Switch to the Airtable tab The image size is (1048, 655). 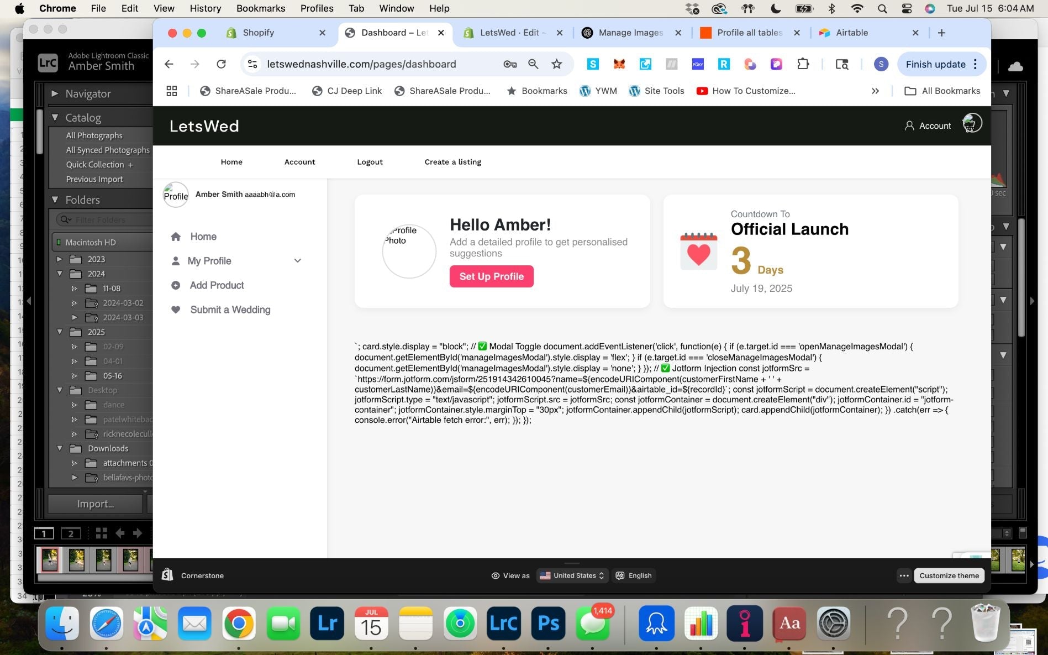[851, 33]
